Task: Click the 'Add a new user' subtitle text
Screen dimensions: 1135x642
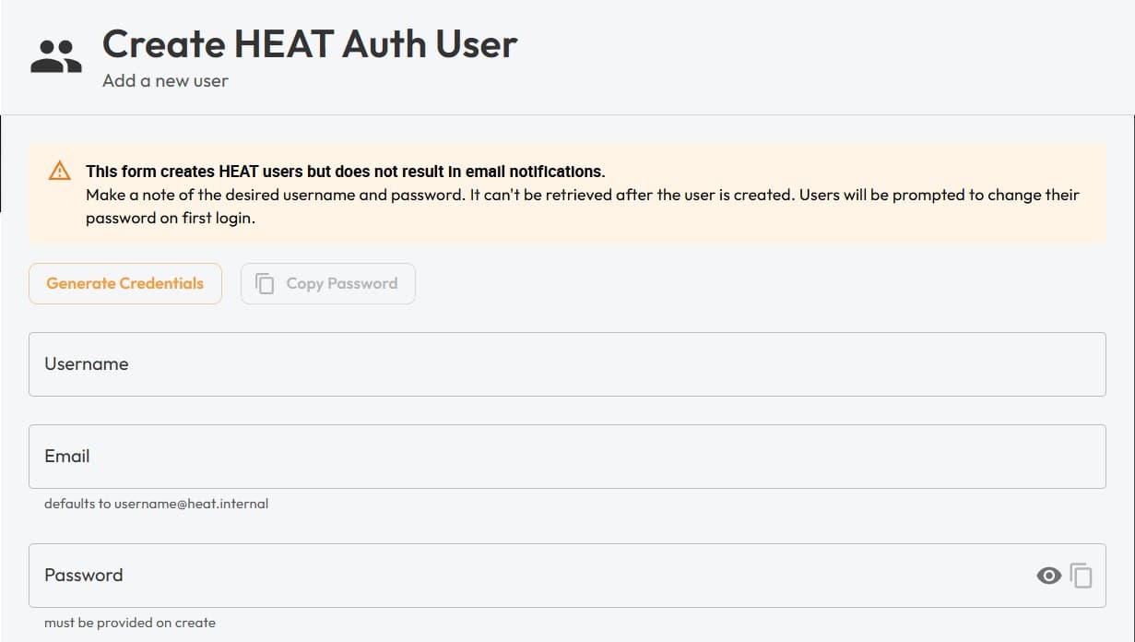Action: coord(166,81)
